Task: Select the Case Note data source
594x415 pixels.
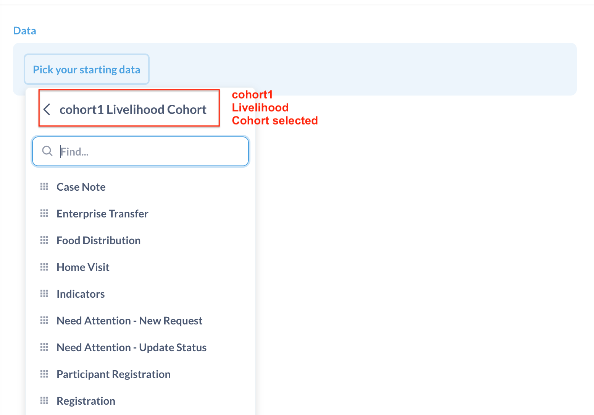Action: tap(81, 186)
